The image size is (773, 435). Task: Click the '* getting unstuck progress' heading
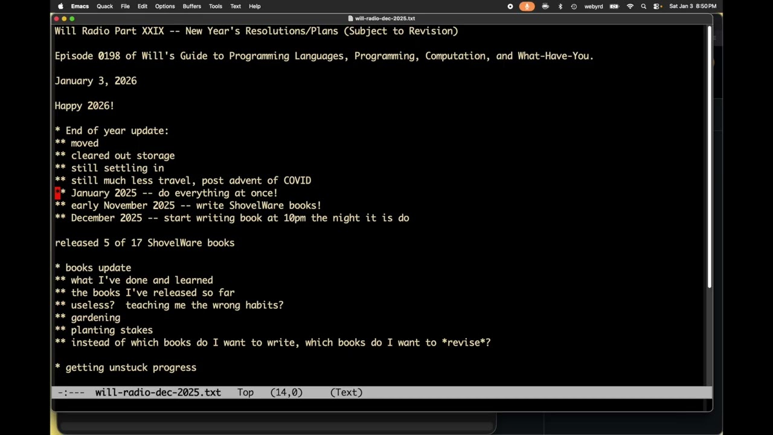[126, 367]
